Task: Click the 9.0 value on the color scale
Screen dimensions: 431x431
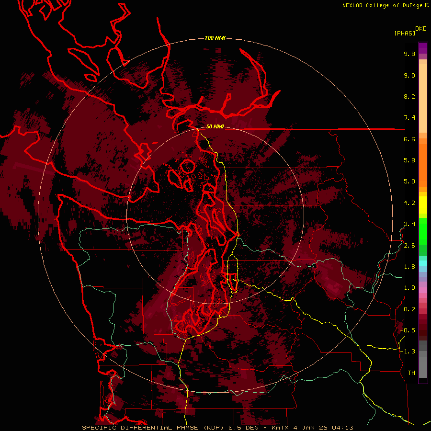Action: point(409,75)
